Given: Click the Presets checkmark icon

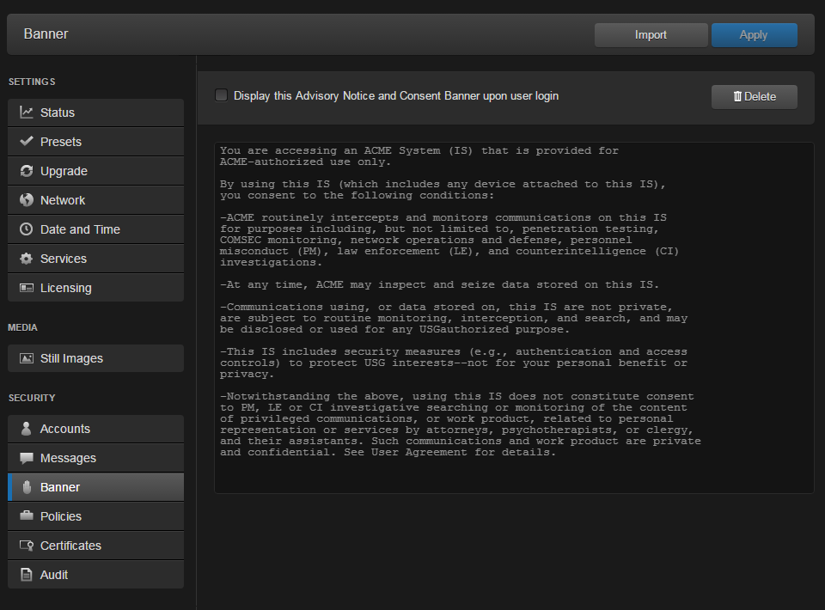Looking at the screenshot, I should (27, 142).
